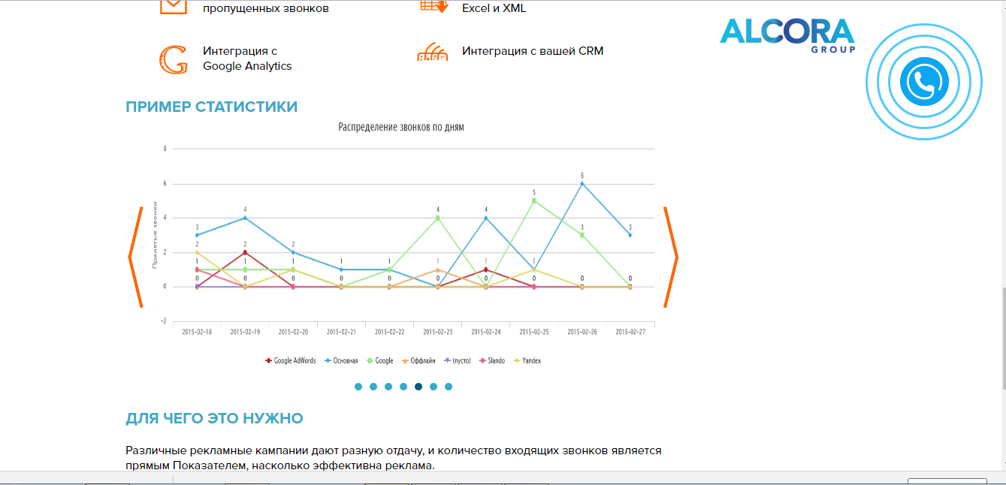1006x485 pixels.
Task: Click the CRM integration icon
Action: pyautogui.click(x=432, y=53)
